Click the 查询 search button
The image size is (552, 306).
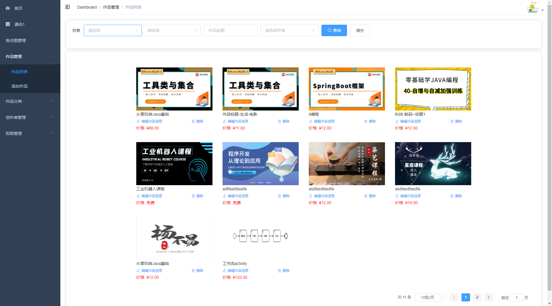coord(334,30)
